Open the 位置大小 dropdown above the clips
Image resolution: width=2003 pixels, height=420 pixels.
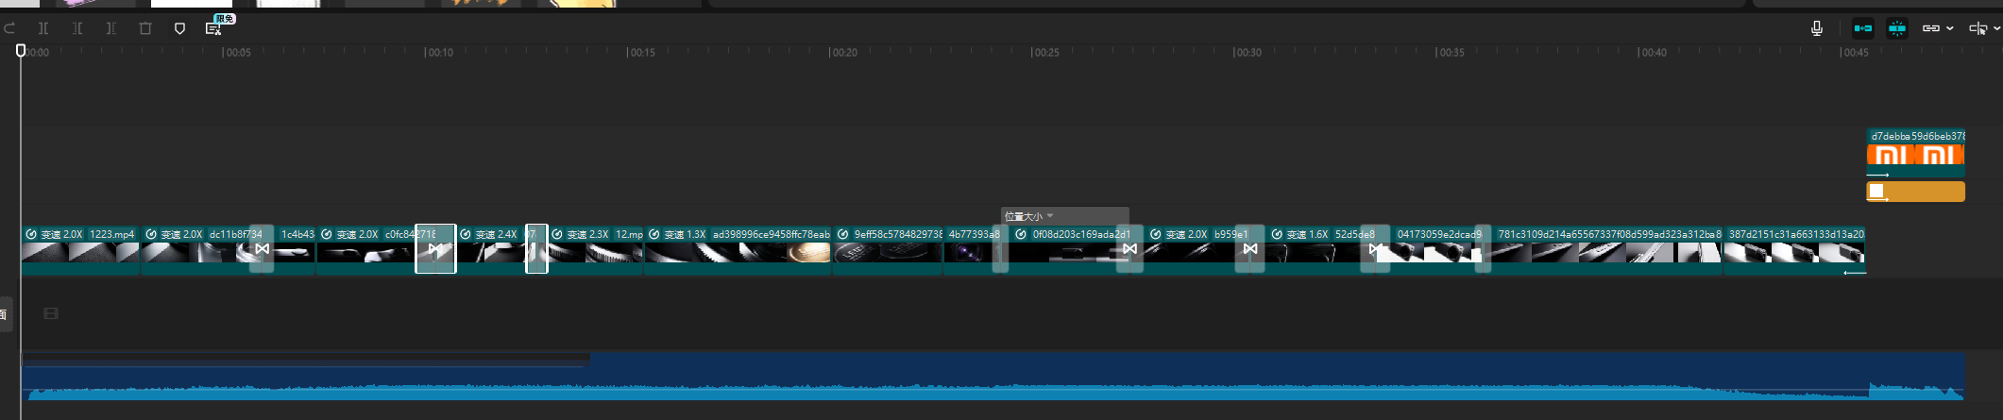(x=1029, y=216)
